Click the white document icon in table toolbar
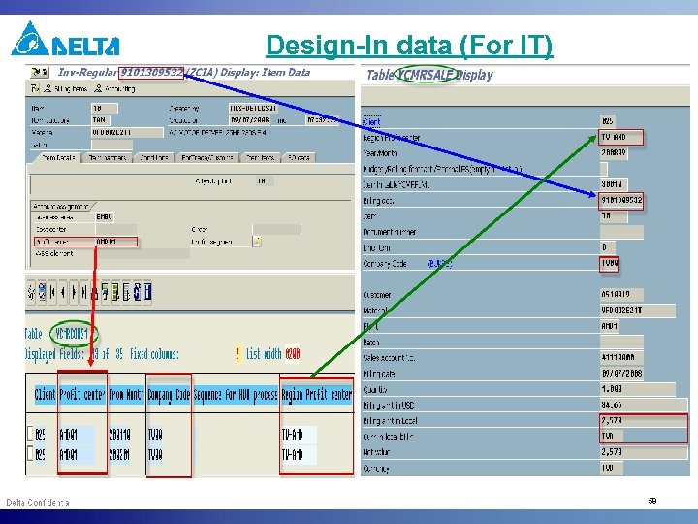 point(126,292)
